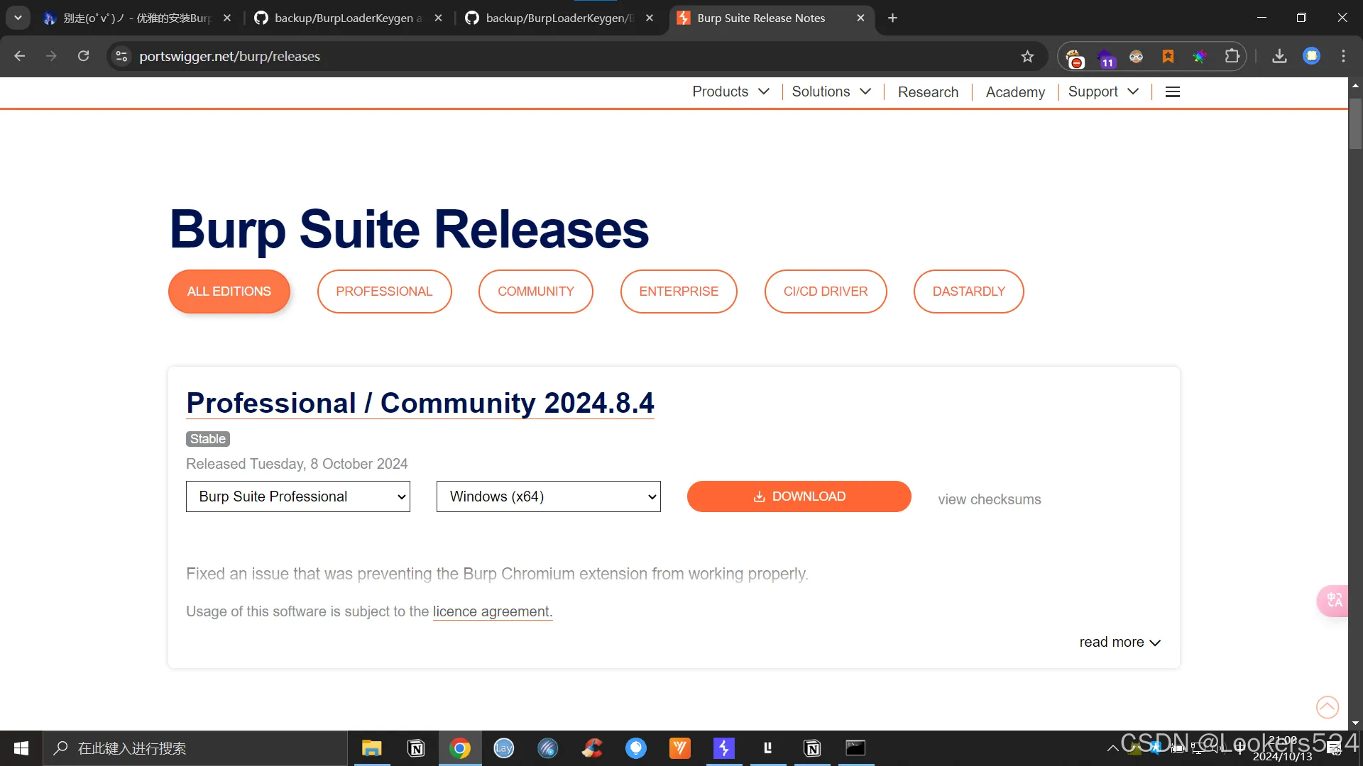Open Chrome downloads icon
1363x766 pixels.
(x=1279, y=57)
